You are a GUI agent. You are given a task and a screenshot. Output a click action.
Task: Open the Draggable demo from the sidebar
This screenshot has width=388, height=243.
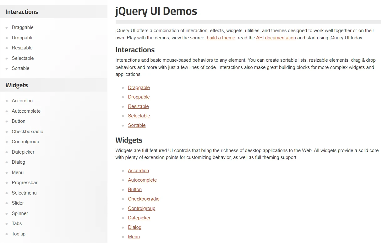[22, 27]
